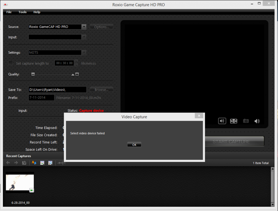Decrease capture length with the down stepper arrow

(76, 65)
